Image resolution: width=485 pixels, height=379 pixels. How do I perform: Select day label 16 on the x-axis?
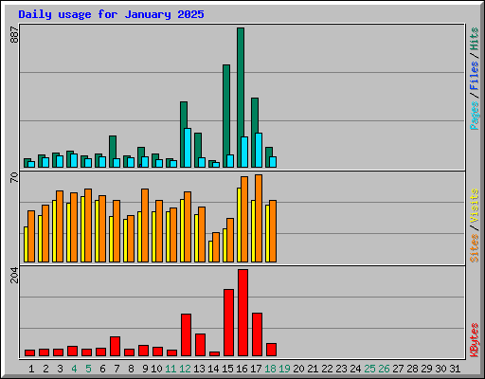(242, 369)
